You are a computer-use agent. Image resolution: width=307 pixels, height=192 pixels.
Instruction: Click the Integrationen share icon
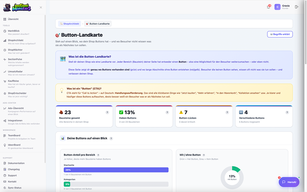(5, 121)
